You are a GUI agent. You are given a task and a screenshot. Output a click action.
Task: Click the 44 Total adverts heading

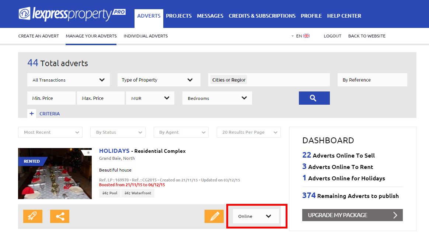[58, 63]
